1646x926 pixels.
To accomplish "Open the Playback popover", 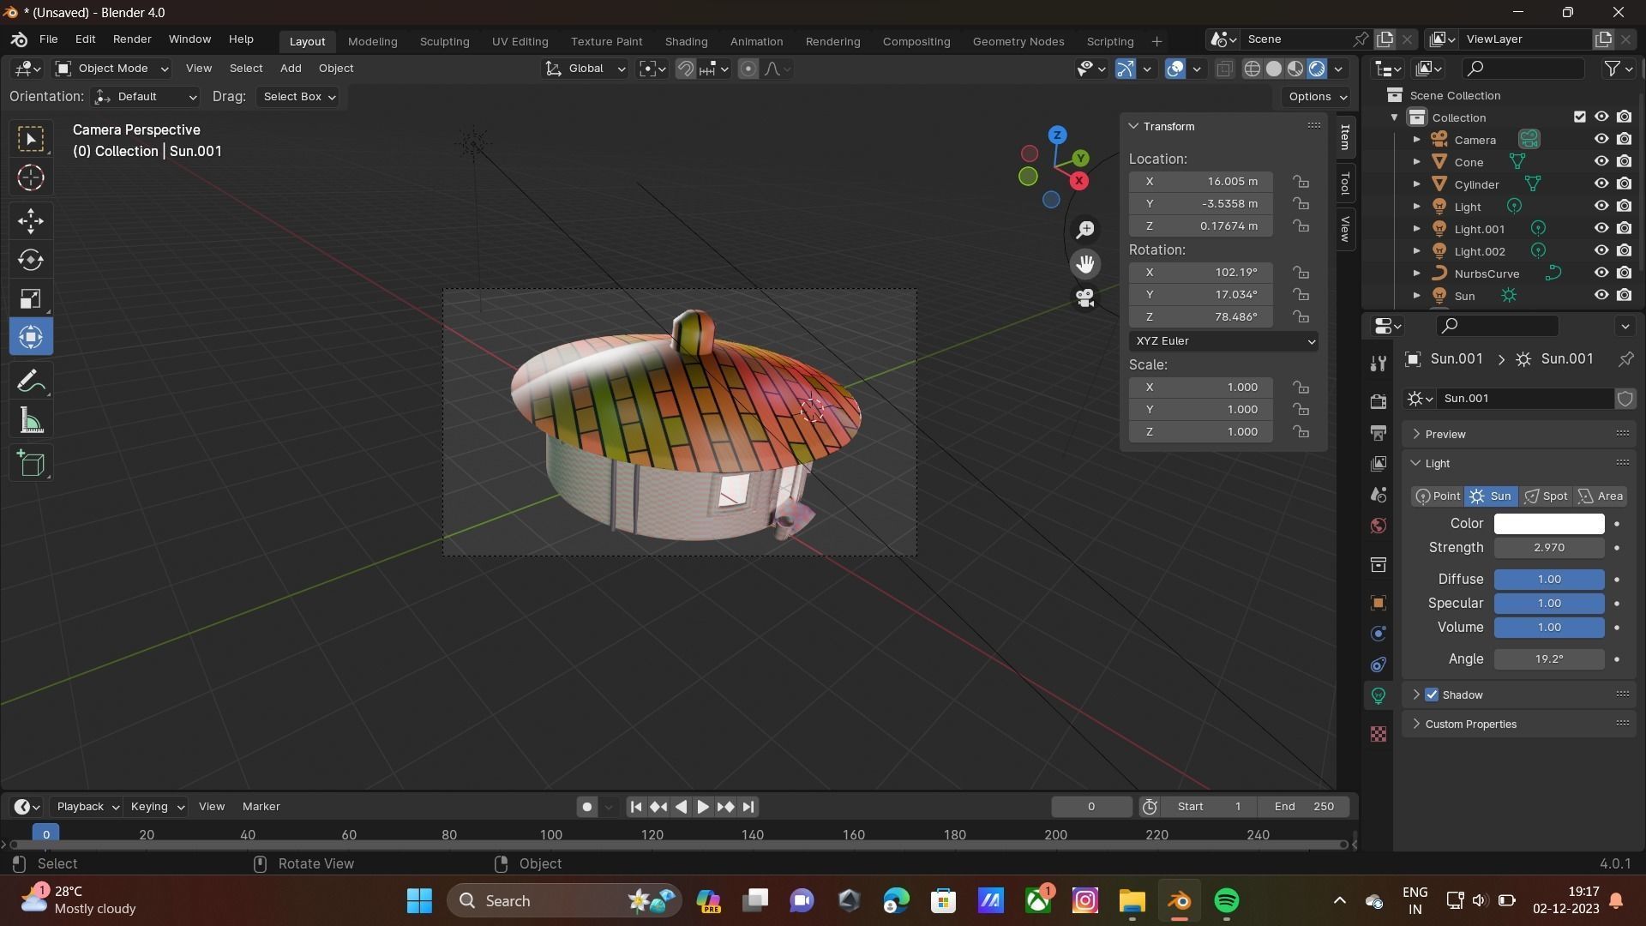I will [87, 807].
